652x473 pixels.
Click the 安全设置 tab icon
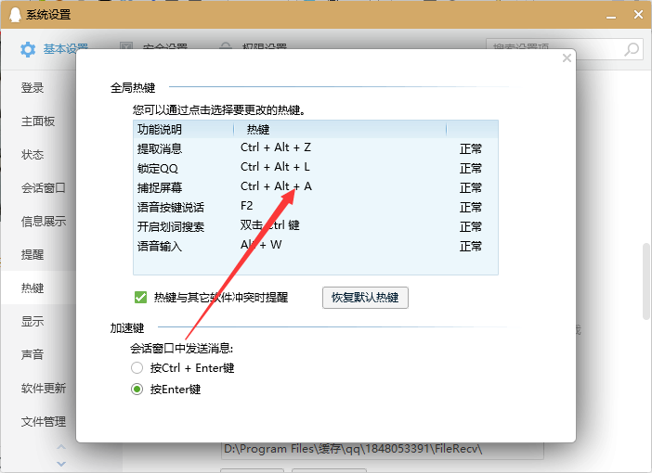(x=126, y=48)
